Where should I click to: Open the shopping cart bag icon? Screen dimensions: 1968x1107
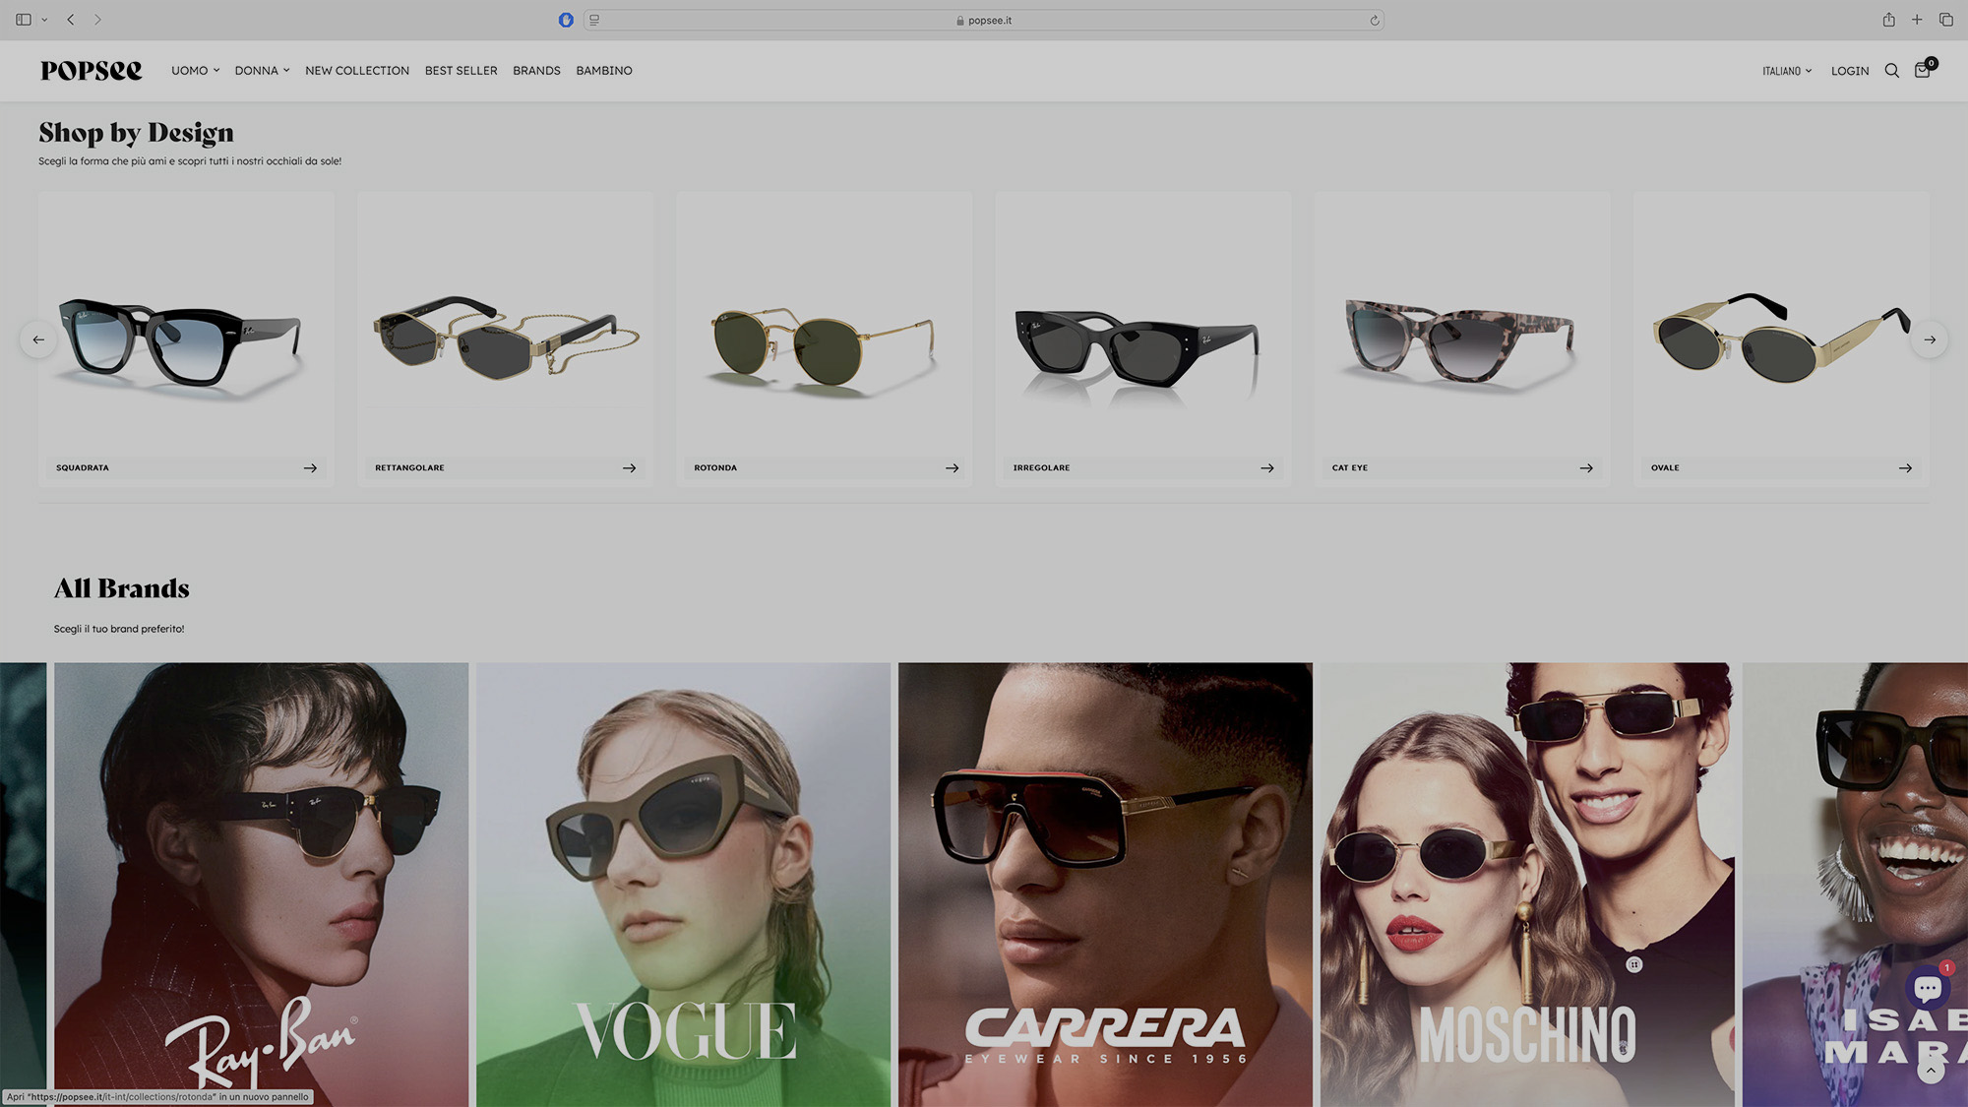(1922, 71)
